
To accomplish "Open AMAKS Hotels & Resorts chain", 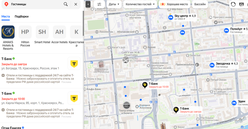I will (8, 38).
